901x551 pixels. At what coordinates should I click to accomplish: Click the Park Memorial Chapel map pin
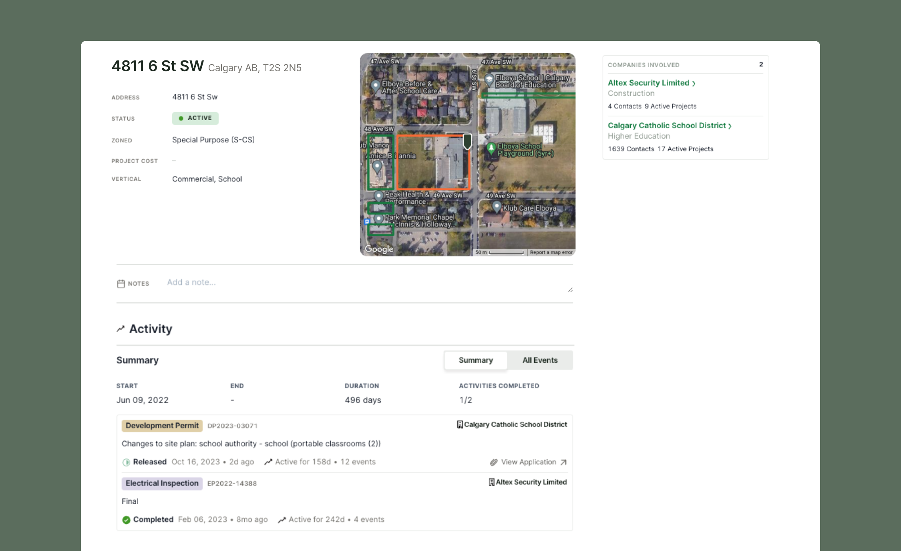379,219
